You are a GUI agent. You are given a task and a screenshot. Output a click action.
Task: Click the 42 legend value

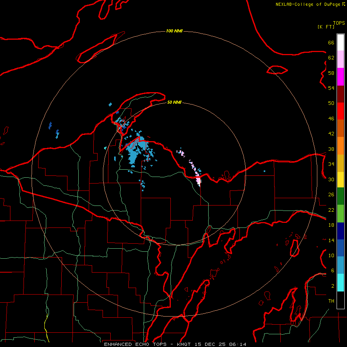(331, 134)
